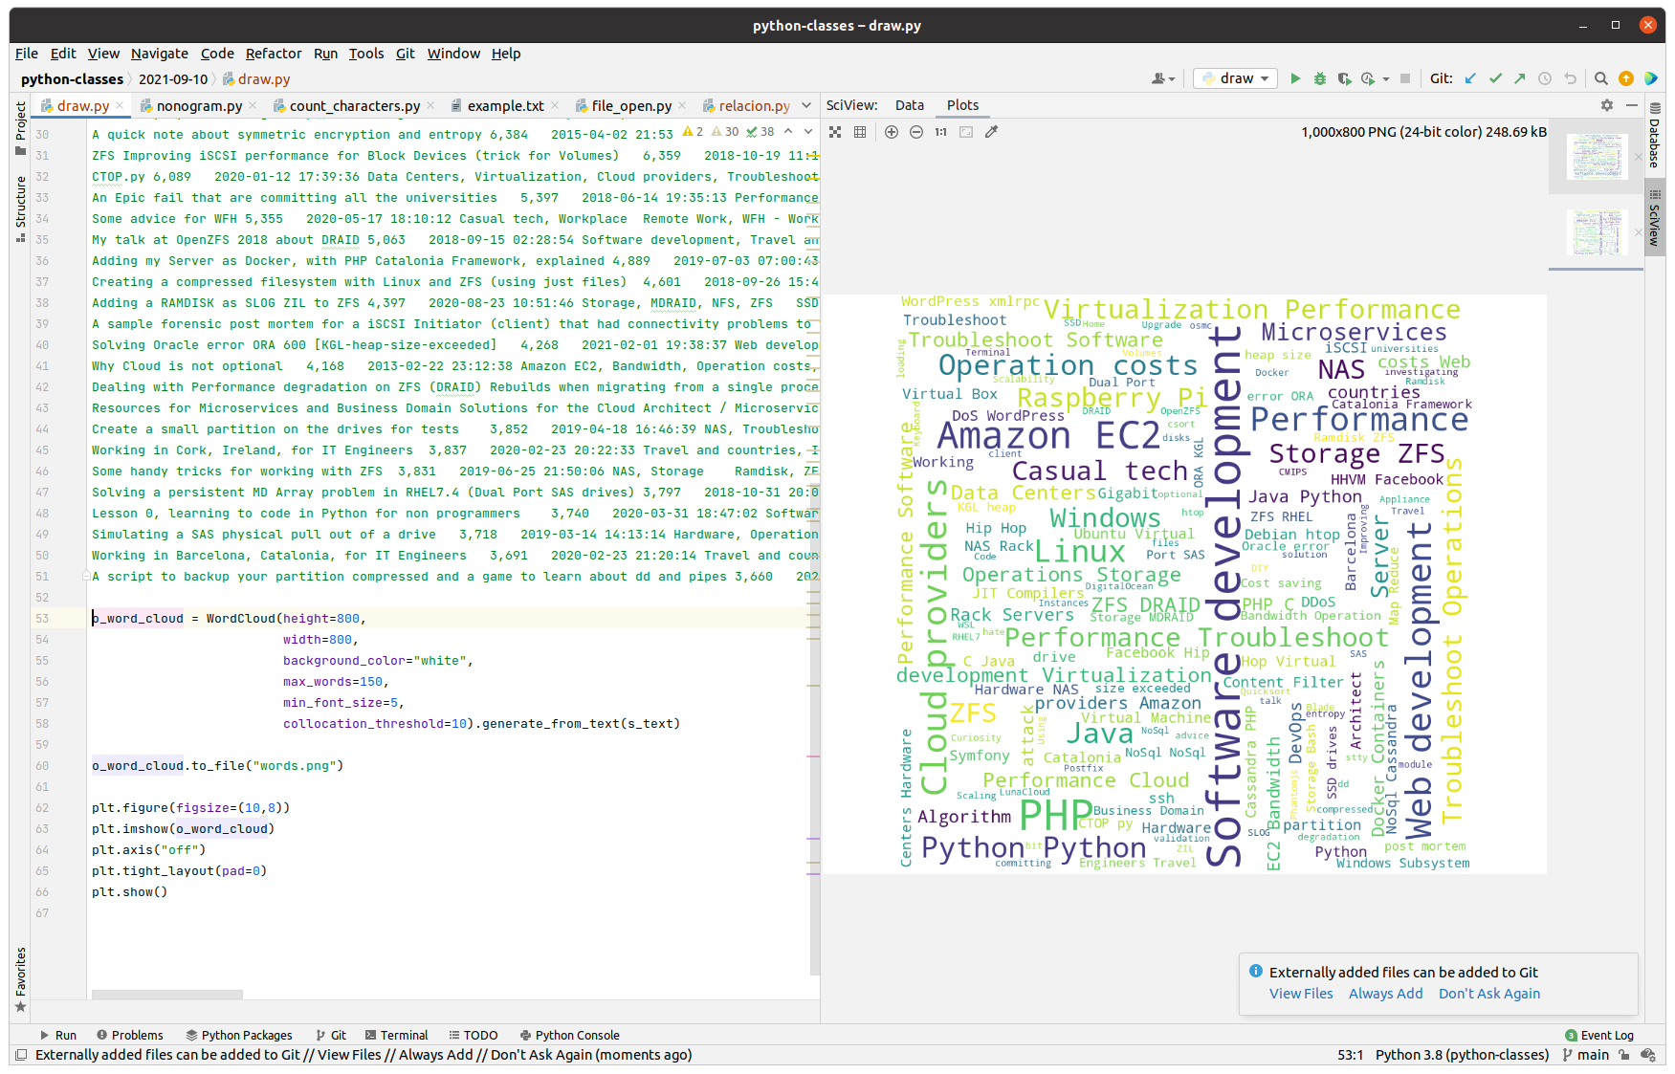Switch to file_open.py tab
1675x1074 pixels.
[x=631, y=105]
